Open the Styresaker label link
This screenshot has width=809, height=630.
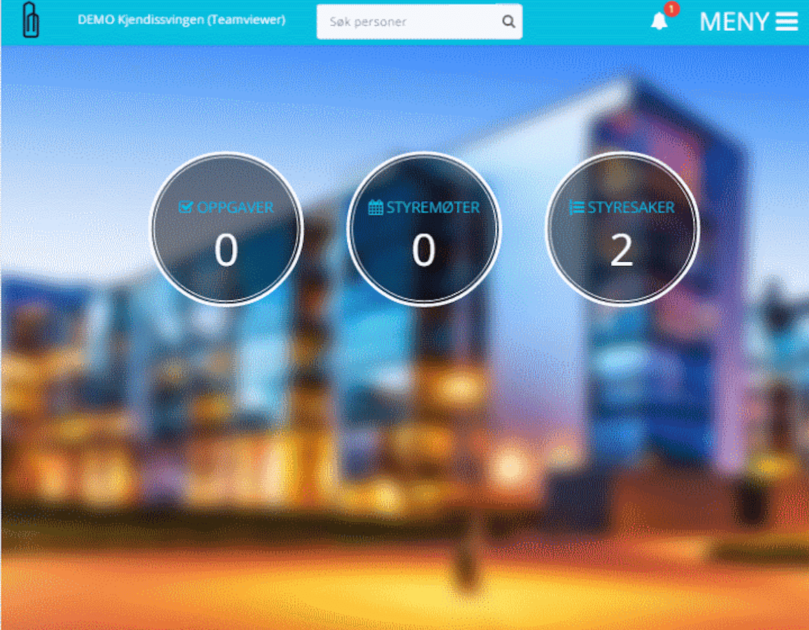(x=631, y=208)
